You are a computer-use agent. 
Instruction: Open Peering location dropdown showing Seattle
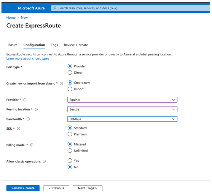(x=122, y=109)
